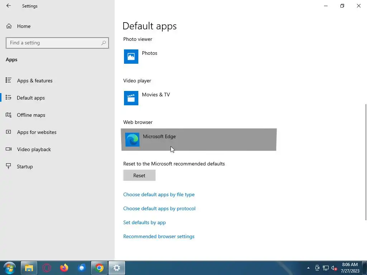
Task: Choose a different default web browser
Action: click(x=199, y=140)
